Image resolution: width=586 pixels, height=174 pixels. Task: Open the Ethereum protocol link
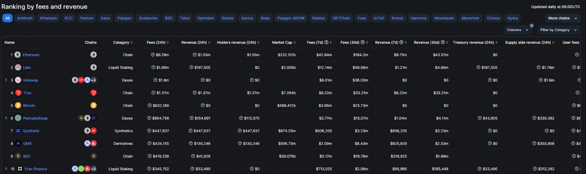31,55
